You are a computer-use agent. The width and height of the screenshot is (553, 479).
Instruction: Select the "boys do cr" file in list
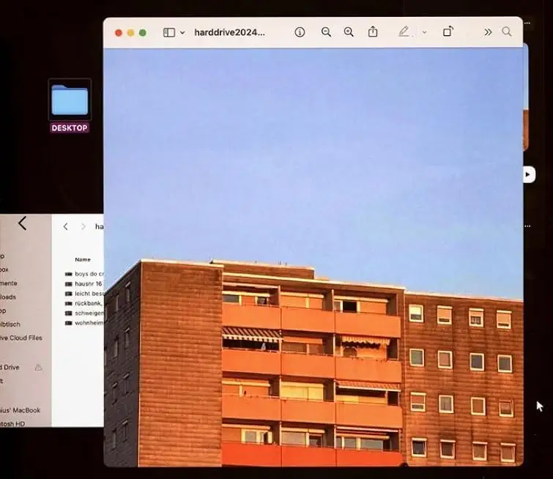89,274
